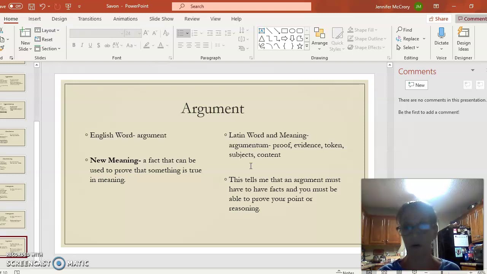Open Notes in status bar
Viewport: 487px width, 274px height.
coord(345,272)
